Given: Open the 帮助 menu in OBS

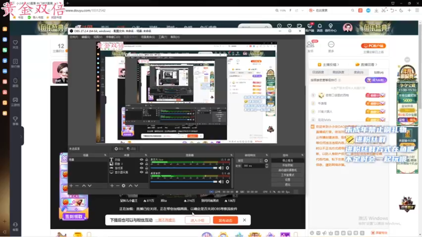Looking at the screenshot, I should click(x=175, y=37).
